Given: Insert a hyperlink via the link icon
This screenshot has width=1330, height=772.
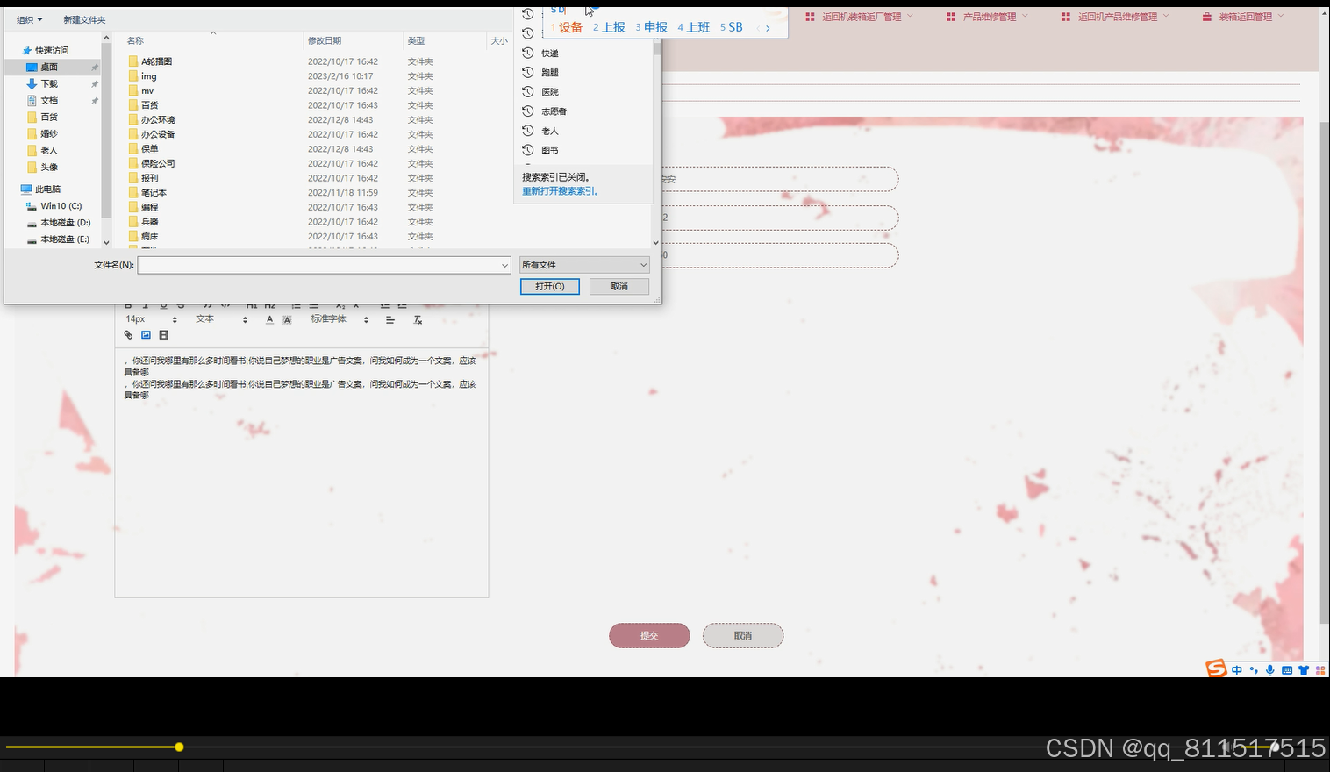Looking at the screenshot, I should tap(128, 335).
